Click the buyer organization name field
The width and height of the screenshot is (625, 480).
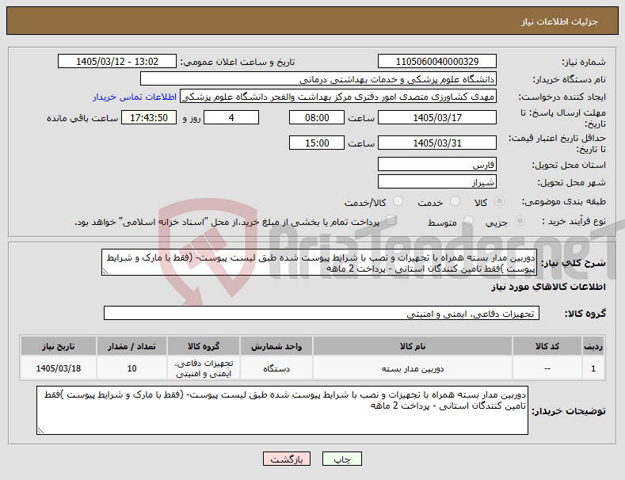click(x=318, y=79)
